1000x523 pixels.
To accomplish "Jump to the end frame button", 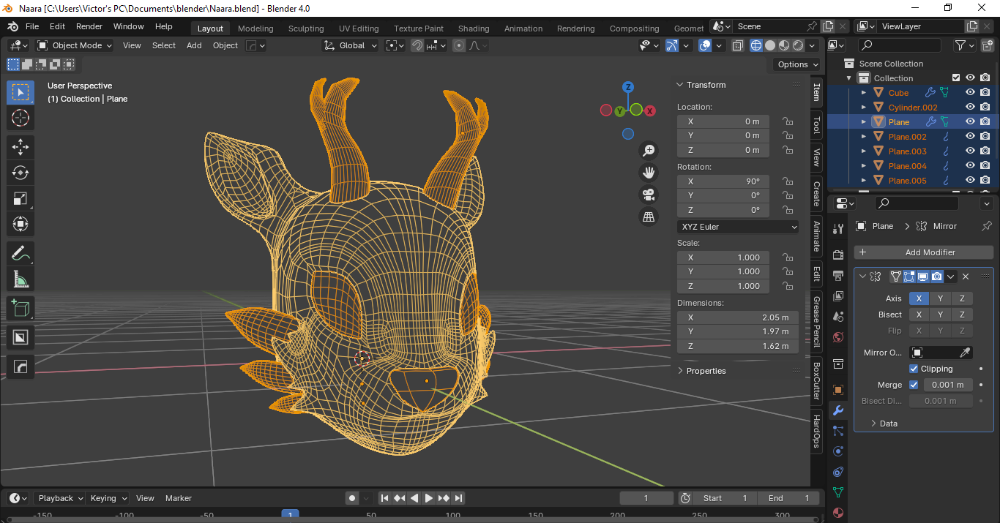I will click(458, 498).
